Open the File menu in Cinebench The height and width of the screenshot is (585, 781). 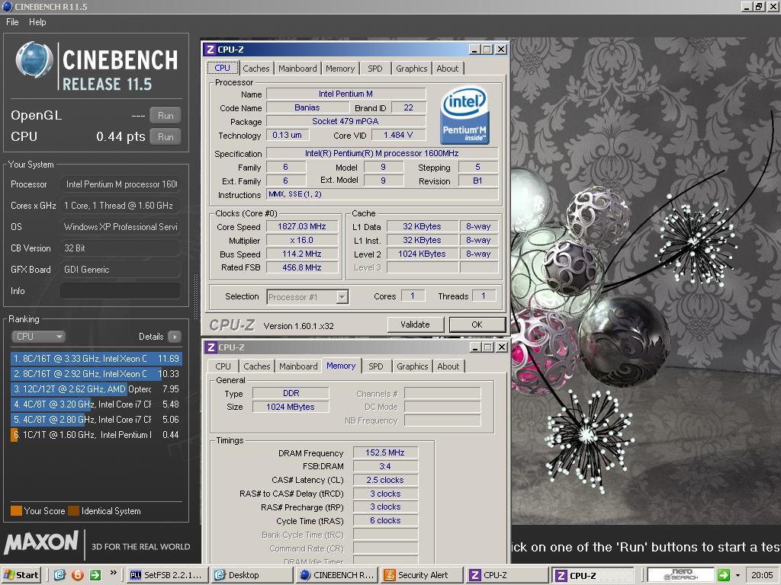coord(12,22)
